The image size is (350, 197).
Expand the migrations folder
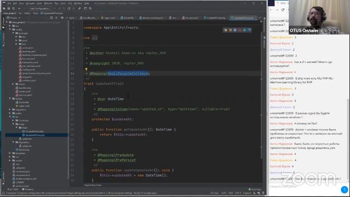(x=10, y=109)
